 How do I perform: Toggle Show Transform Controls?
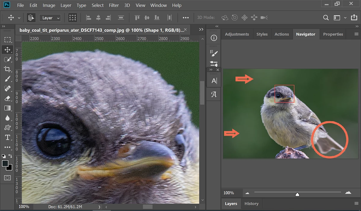[x=72, y=18]
